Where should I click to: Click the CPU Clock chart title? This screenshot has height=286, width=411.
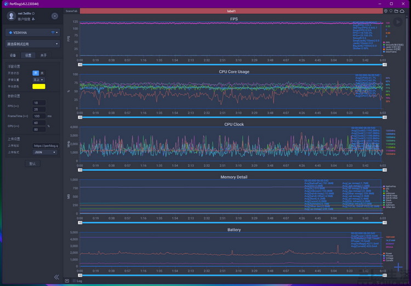[234, 124]
